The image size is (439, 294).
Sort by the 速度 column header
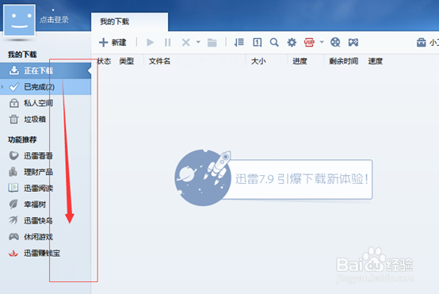pyautogui.click(x=375, y=61)
